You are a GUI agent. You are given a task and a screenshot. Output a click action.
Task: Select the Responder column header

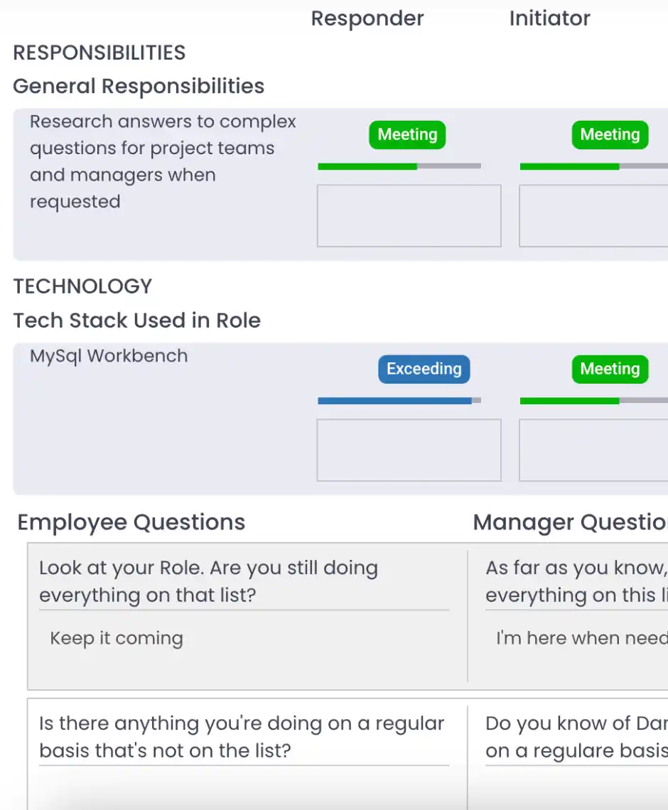tap(367, 18)
